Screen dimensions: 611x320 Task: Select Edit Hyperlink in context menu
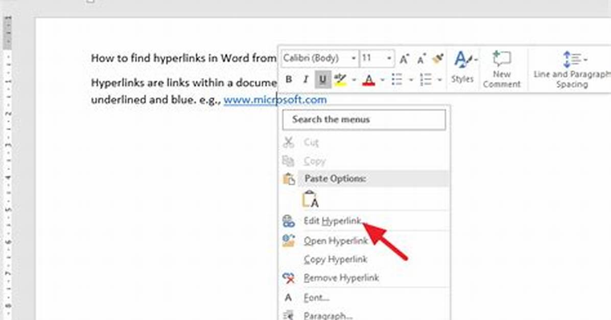click(364, 221)
